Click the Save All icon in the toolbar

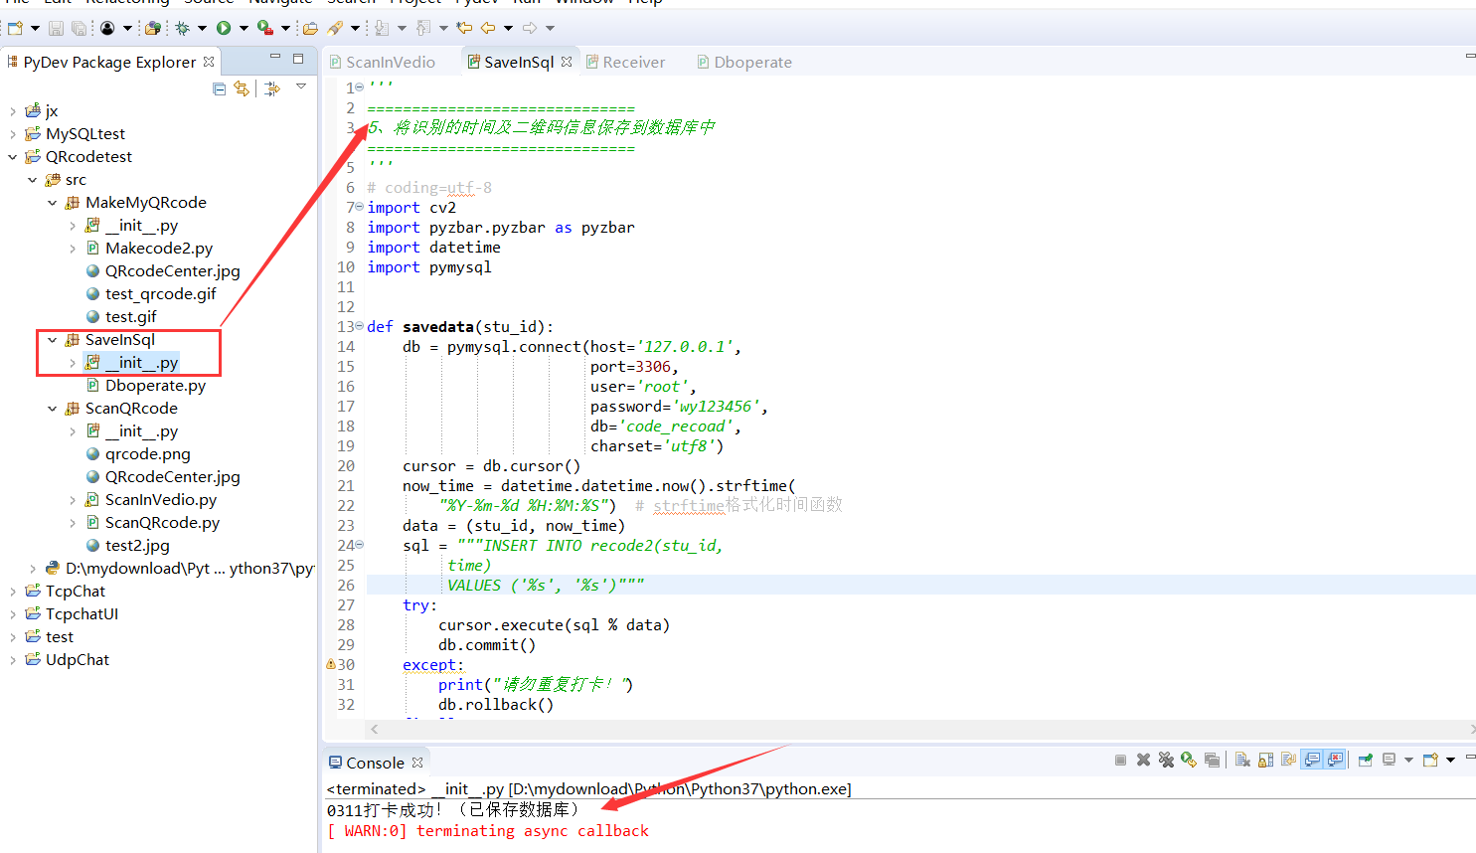(79, 28)
